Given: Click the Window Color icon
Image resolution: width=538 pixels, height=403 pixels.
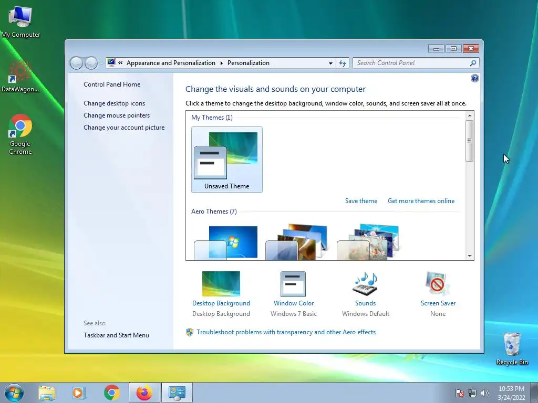Looking at the screenshot, I should [x=293, y=284].
